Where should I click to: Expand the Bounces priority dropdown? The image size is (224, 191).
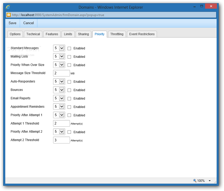point(59,90)
